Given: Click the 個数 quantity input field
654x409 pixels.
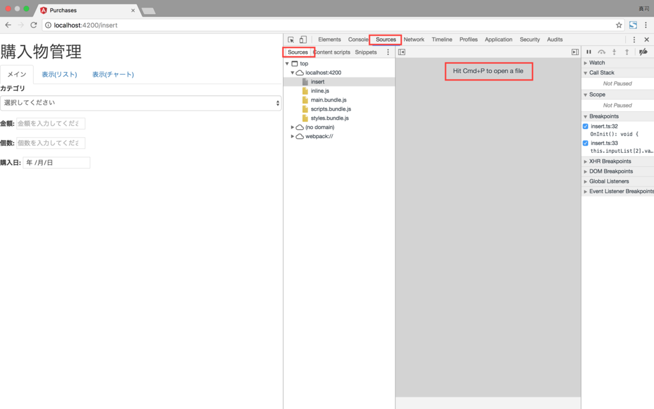Looking at the screenshot, I should click(x=50, y=143).
